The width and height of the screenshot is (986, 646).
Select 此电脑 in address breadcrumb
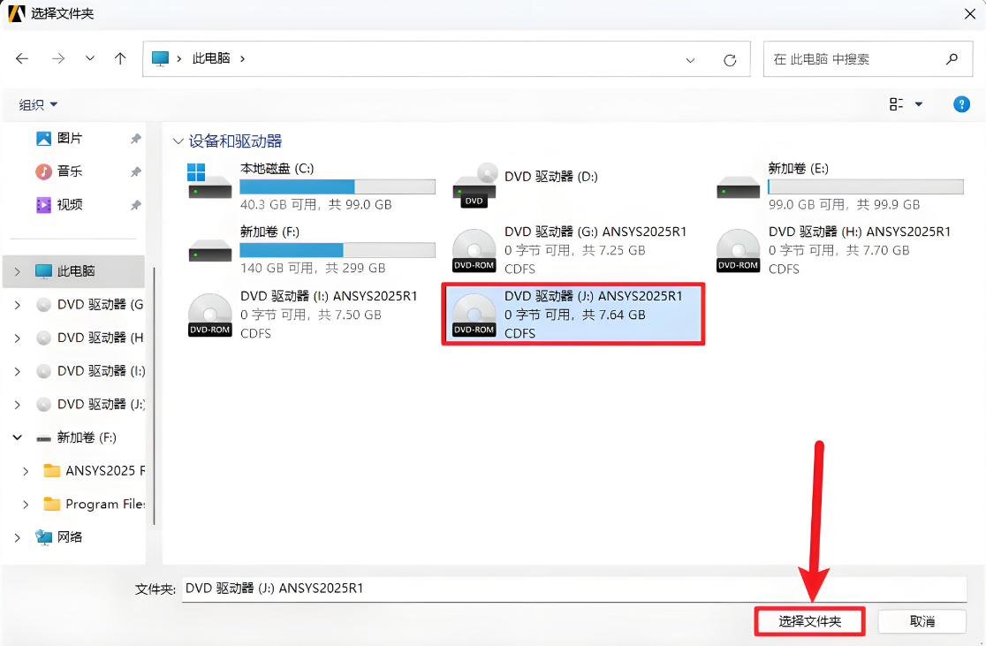[210, 58]
